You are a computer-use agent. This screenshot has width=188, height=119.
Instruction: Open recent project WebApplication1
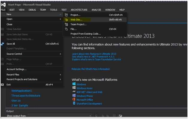22,91
